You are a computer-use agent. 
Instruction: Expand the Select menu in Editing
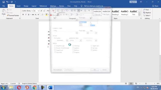(x=147, y=15)
